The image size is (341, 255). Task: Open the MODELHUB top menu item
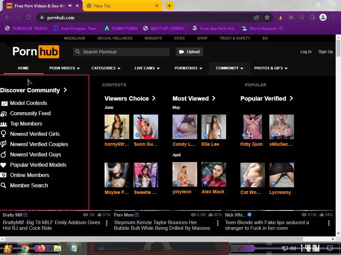coord(75,38)
